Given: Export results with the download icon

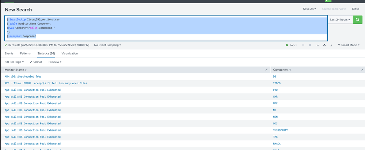Looking at the screenshot, I should 331,45.
